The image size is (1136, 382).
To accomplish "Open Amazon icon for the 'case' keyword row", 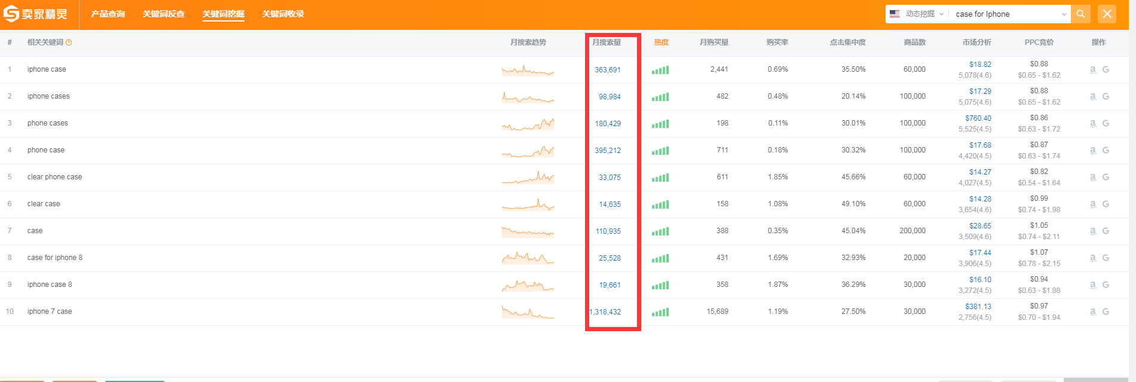I will tap(1093, 231).
